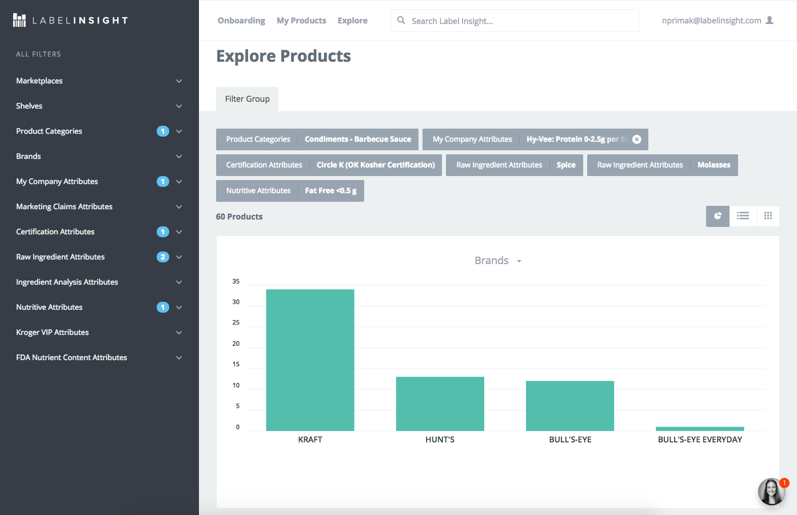Viewport: 797px width, 515px height.
Task: Click the Raw Ingredient Attributes count badge
Action: tap(163, 257)
